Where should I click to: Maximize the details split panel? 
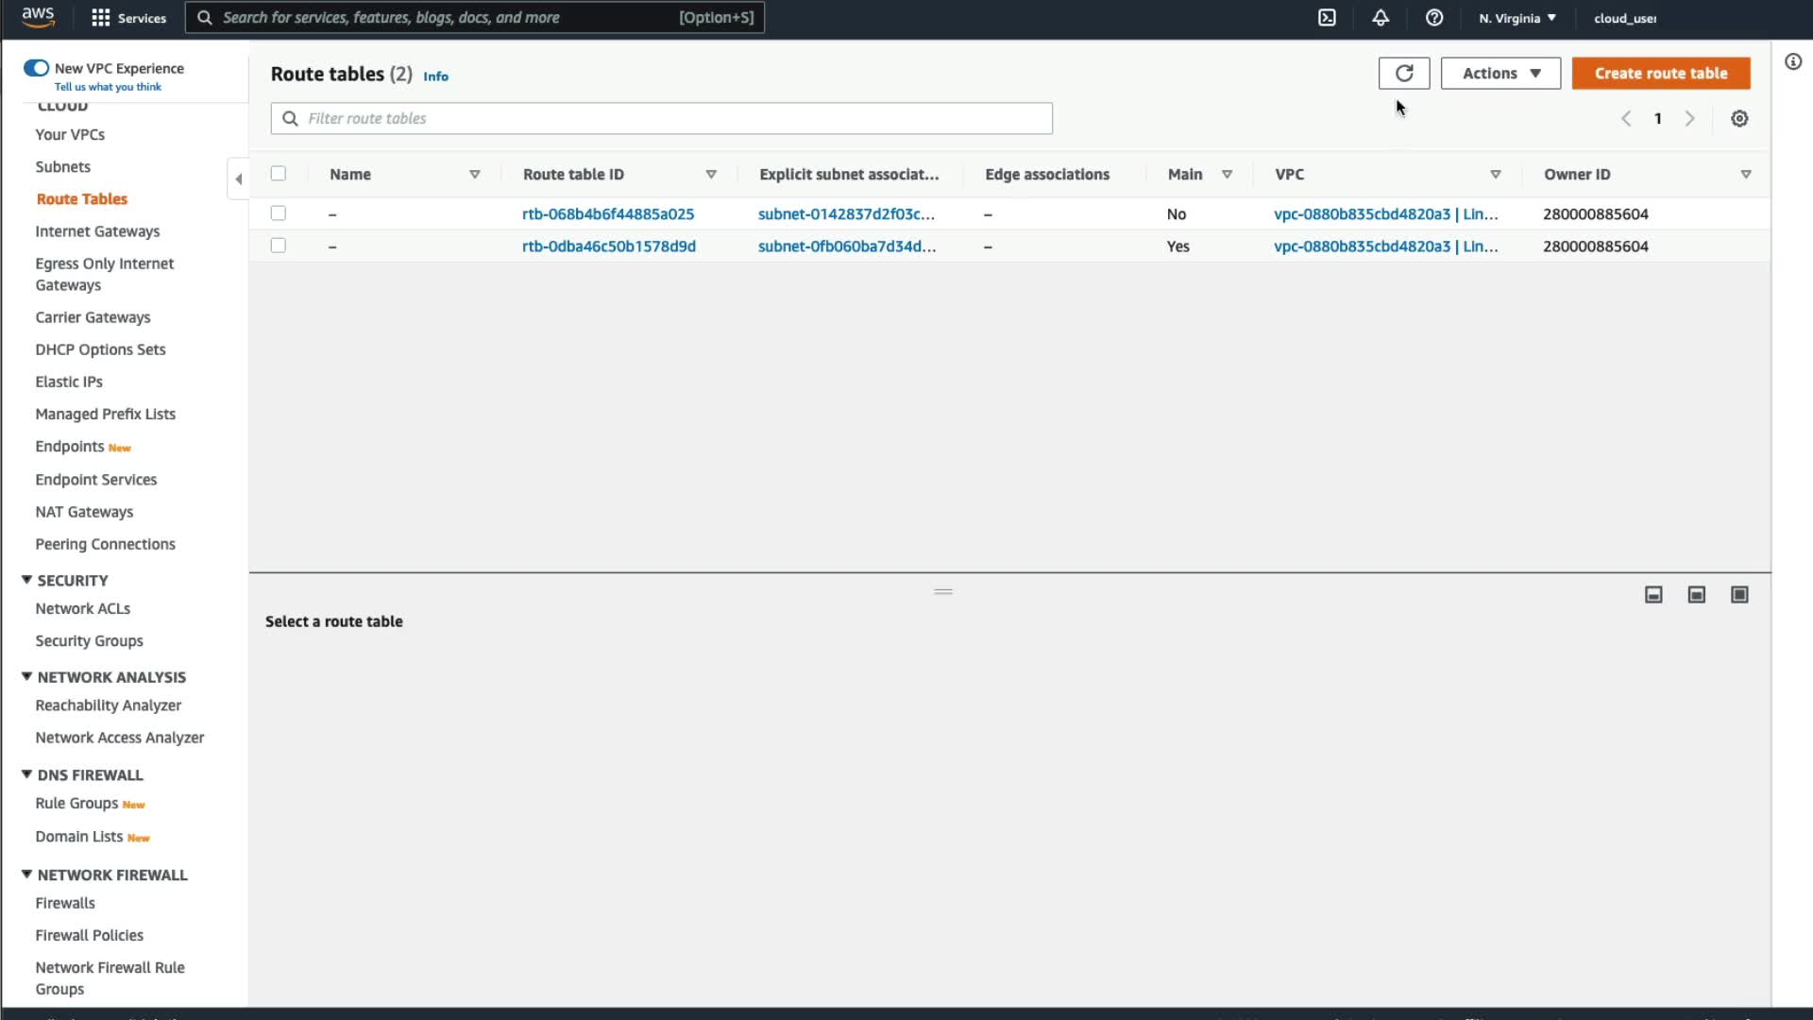(x=1738, y=595)
